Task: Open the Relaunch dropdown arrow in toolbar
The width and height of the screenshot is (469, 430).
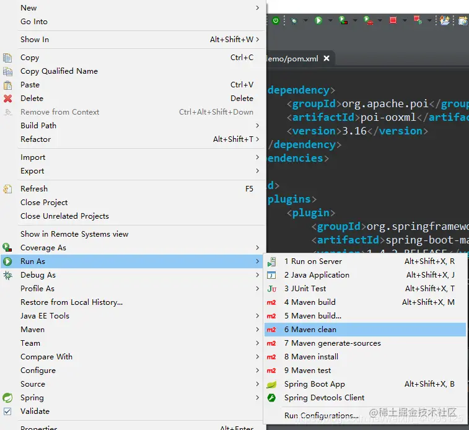Action: click(429, 20)
